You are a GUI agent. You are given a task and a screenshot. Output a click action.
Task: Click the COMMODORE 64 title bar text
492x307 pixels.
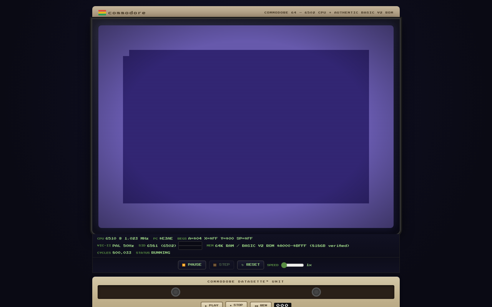329,12
